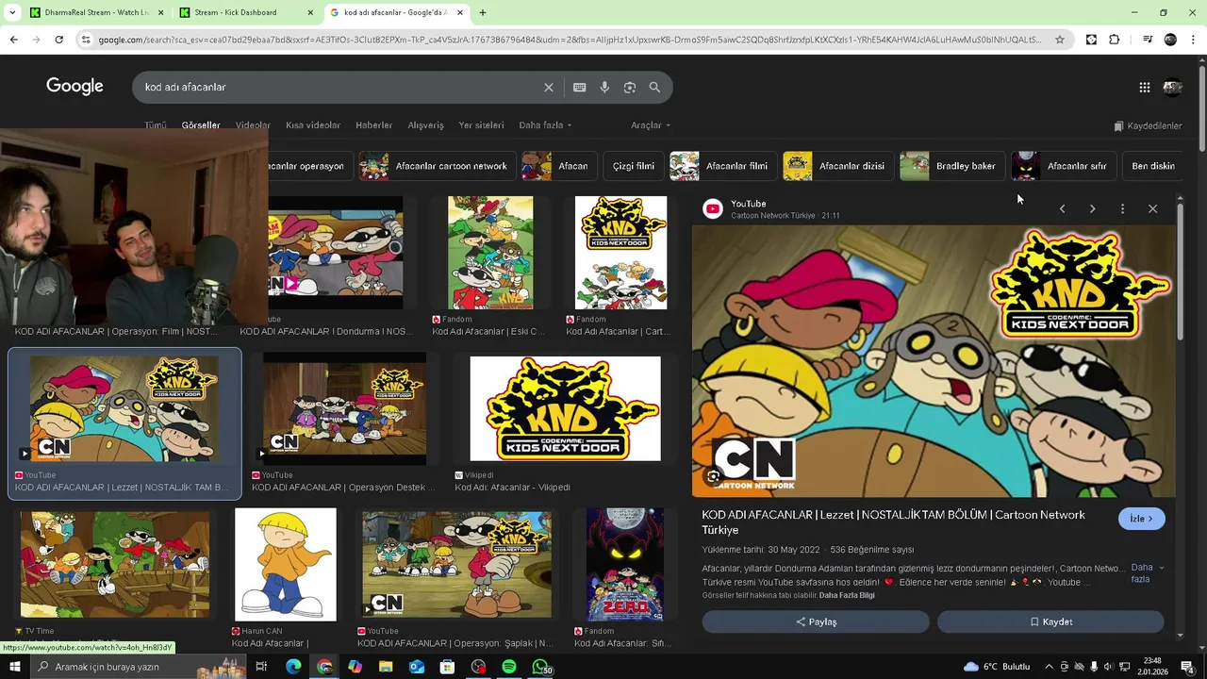The image size is (1207, 679).
Task: Click the Google logo
Action: 74,87
